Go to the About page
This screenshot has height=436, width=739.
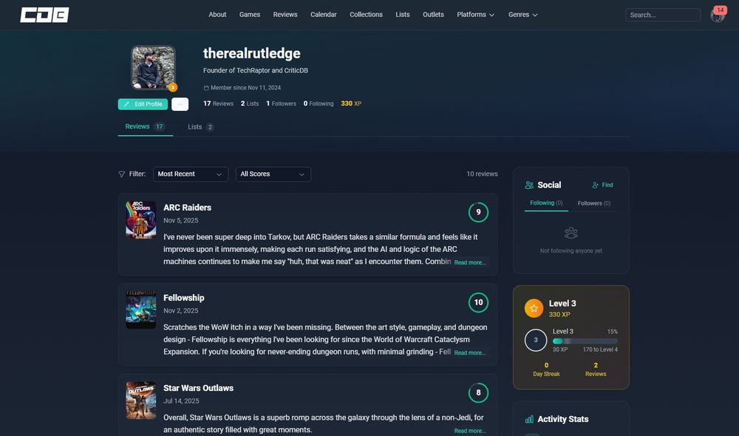[x=217, y=15]
